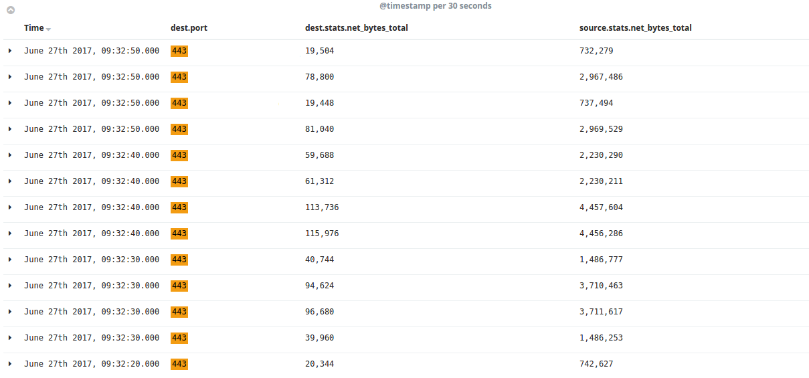Expand the row with dest bytes 19,504
This screenshot has height=378, width=809.
[10, 51]
